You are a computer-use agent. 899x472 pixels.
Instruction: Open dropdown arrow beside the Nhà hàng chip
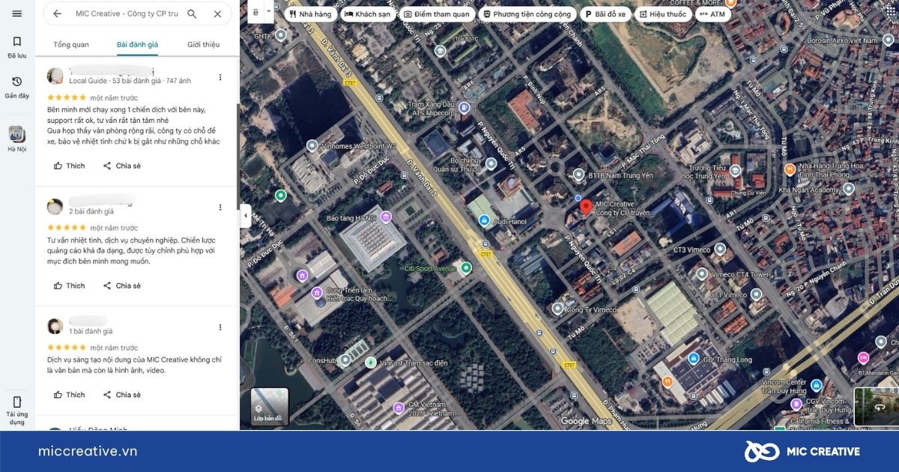tap(268, 12)
